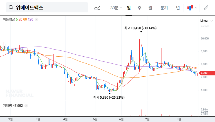Click the 7월 date axis label
Screen dimensions: 215x122
147,119
